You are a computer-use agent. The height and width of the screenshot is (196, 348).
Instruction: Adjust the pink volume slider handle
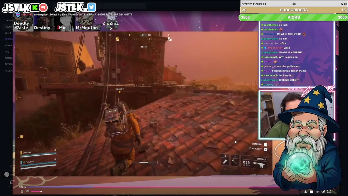[x=41, y=191]
